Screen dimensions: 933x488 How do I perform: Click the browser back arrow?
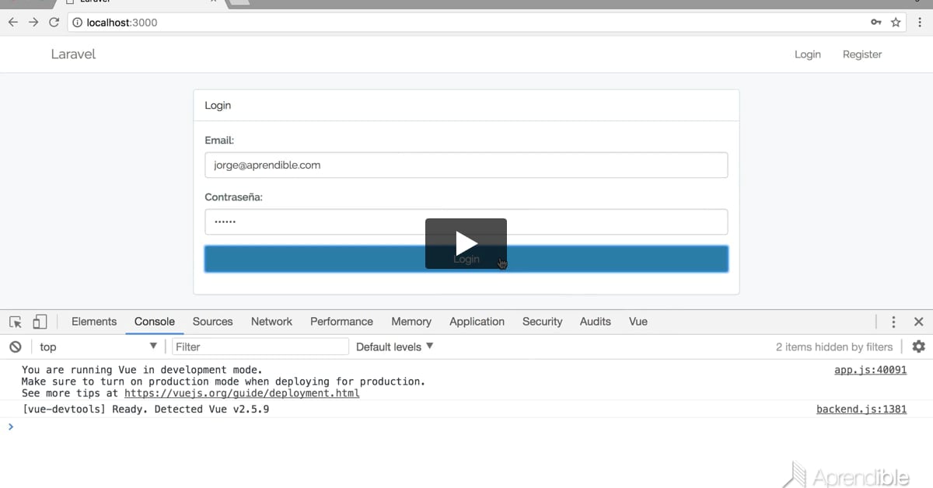[x=12, y=23]
